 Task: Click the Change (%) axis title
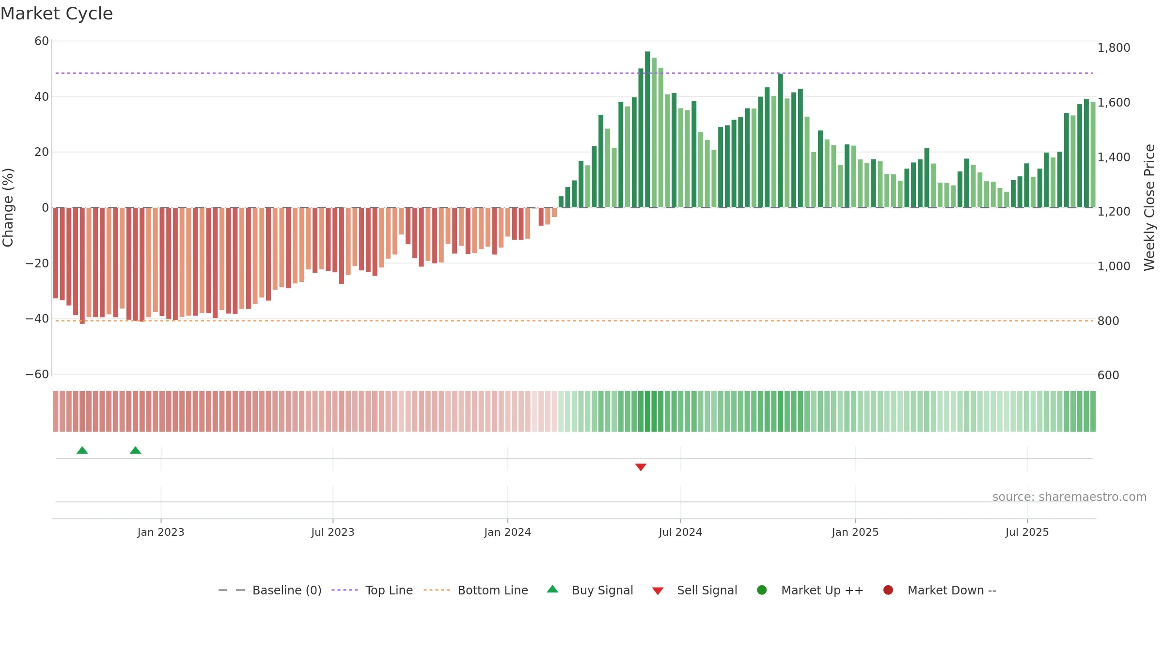(x=8, y=207)
